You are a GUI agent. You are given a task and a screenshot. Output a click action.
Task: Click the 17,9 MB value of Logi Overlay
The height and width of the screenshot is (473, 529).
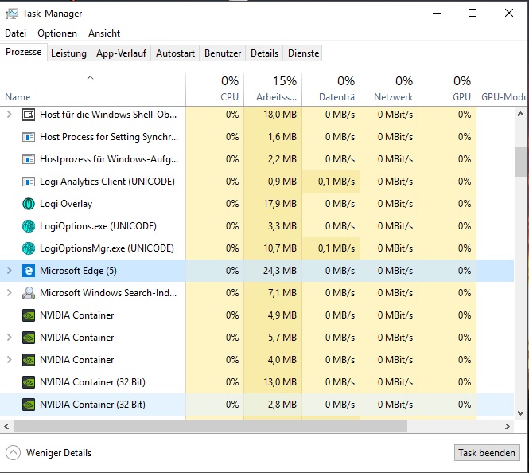click(280, 204)
